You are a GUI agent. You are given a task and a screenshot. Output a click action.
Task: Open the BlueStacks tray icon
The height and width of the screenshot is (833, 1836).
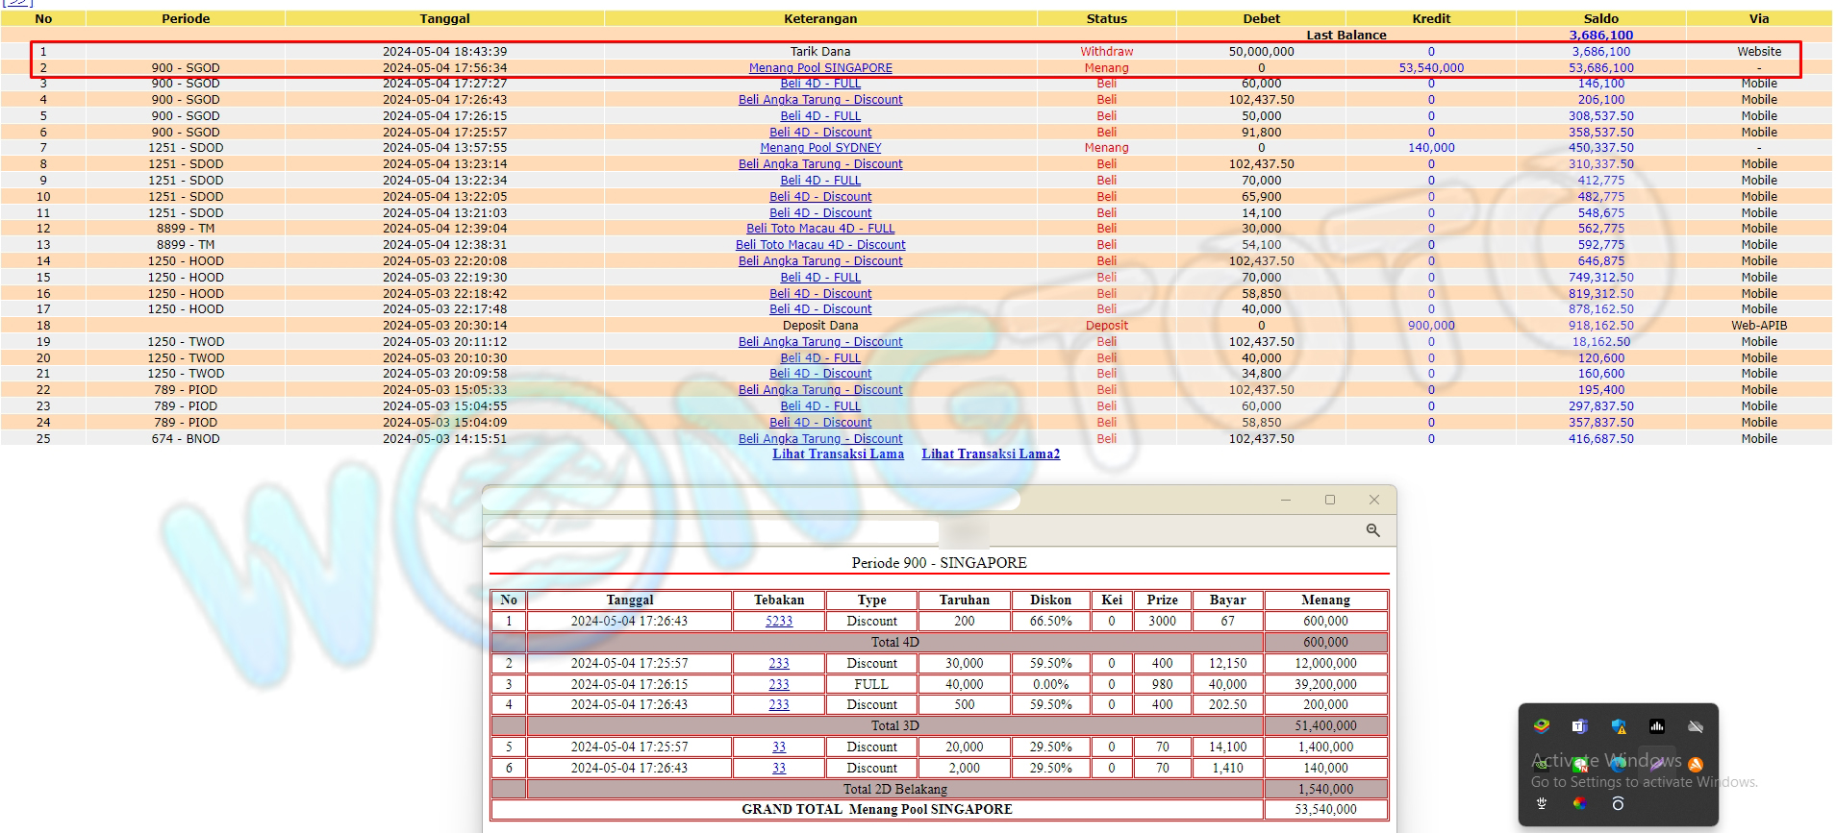pyautogui.click(x=1542, y=726)
